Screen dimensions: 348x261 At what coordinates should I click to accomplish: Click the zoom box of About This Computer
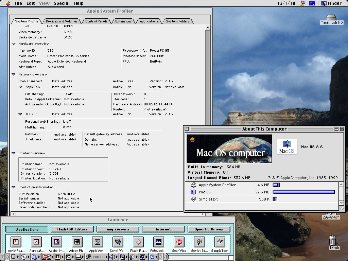pyautogui.click(x=336, y=129)
